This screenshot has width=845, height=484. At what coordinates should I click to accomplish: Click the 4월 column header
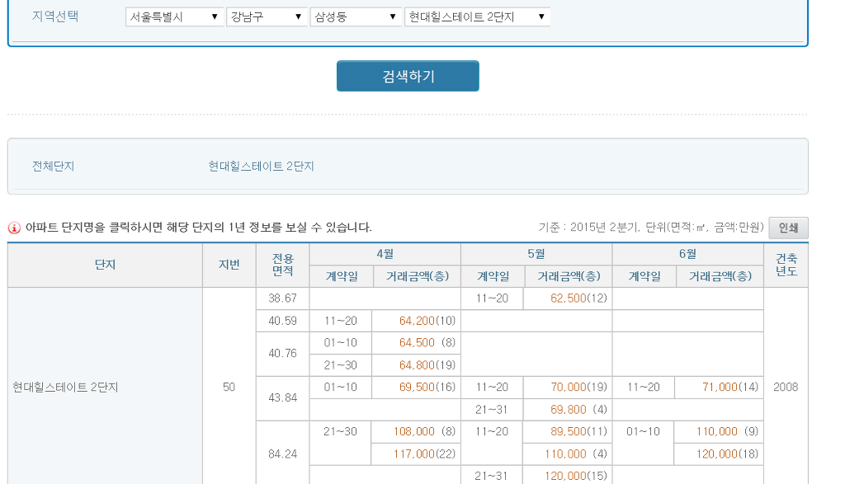click(385, 254)
